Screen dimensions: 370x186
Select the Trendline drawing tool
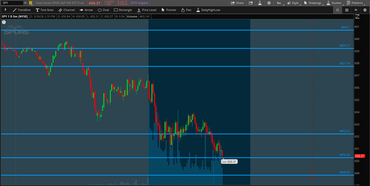pos(22,10)
